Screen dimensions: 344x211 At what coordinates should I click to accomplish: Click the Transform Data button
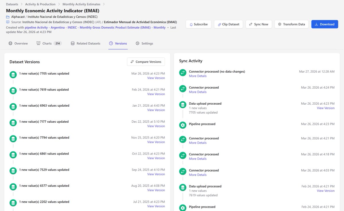292,24
